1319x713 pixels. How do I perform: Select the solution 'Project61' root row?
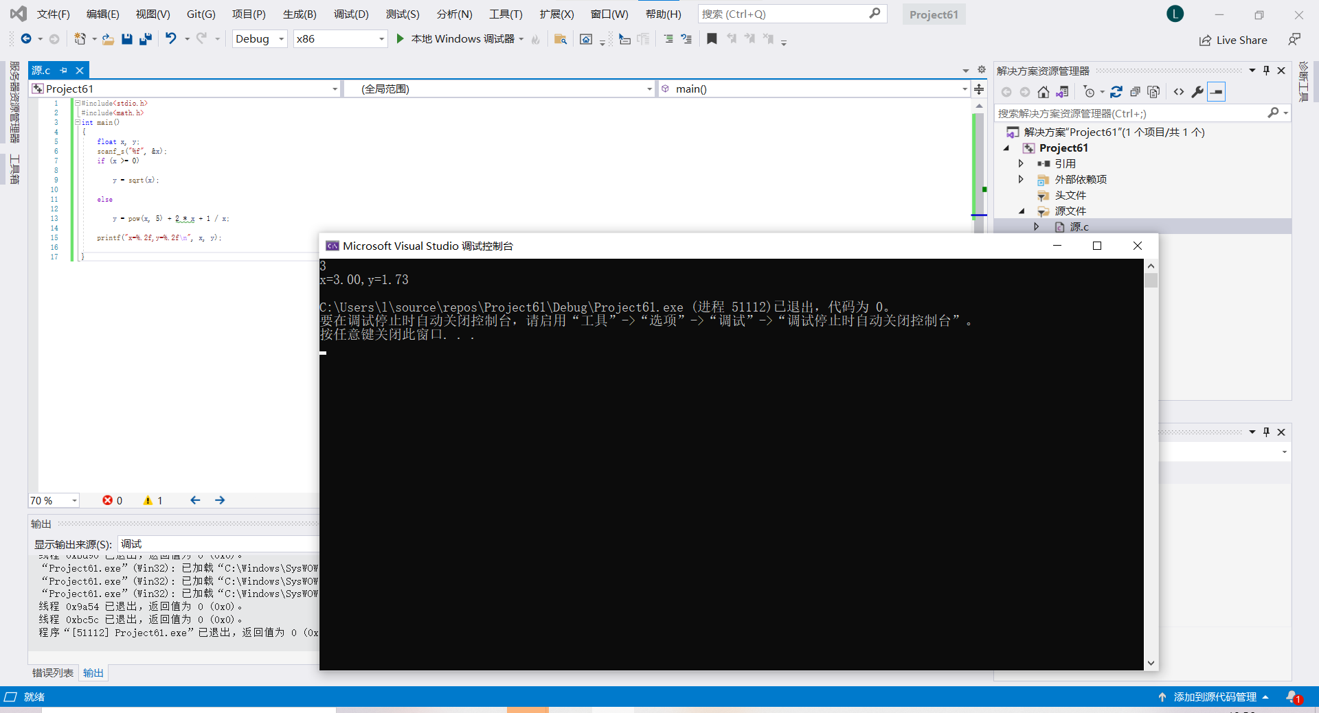1114,132
